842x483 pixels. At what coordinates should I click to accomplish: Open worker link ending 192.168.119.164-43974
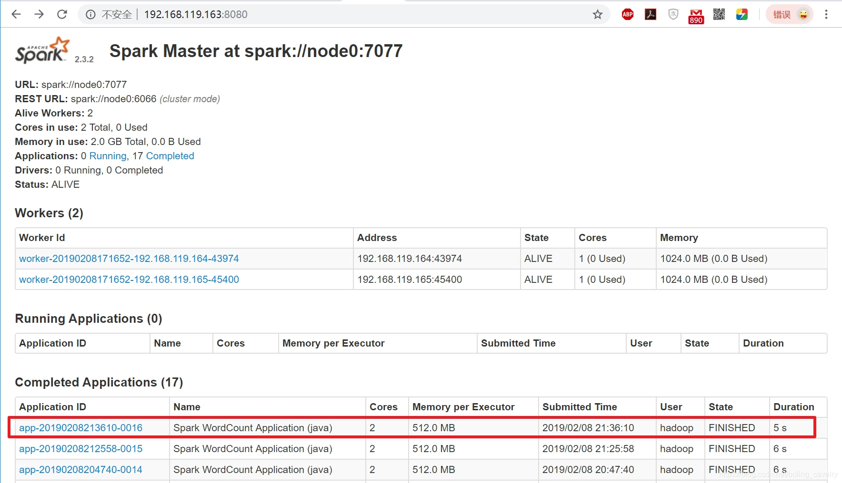pyautogui.click(x=129, y=259)
